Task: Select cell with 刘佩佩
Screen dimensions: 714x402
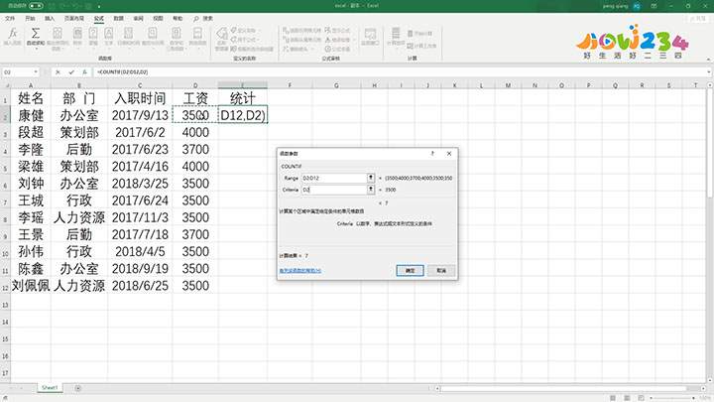Action: click(x=31, y=286)
